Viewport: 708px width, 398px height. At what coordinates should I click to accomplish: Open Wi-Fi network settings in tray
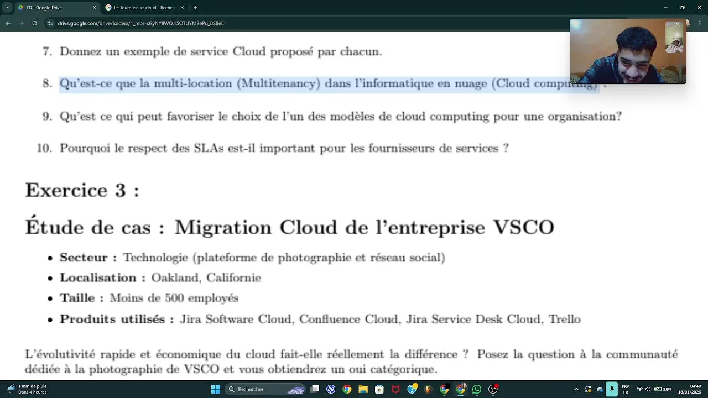click(x=640, y=389)
